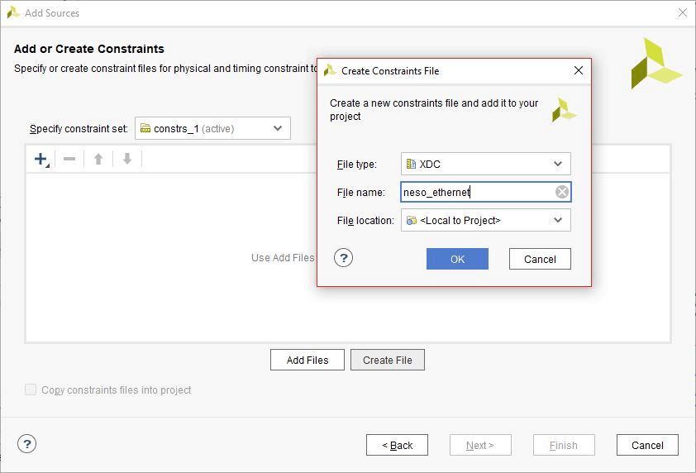Go to previous step with Back button
The width and height of the screenshot is (696, 473).
[x=397, y=445]
